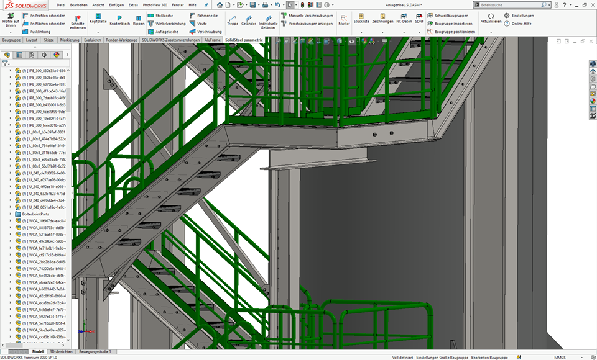Expand the BoltedJointParts folder

[x=10, y=214]
